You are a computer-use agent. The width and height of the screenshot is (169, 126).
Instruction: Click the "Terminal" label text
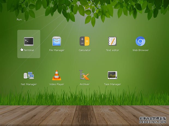(x=29, y=50)
